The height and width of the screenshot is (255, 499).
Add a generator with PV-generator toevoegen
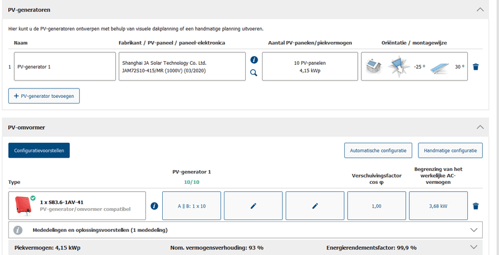coord(44,96)
